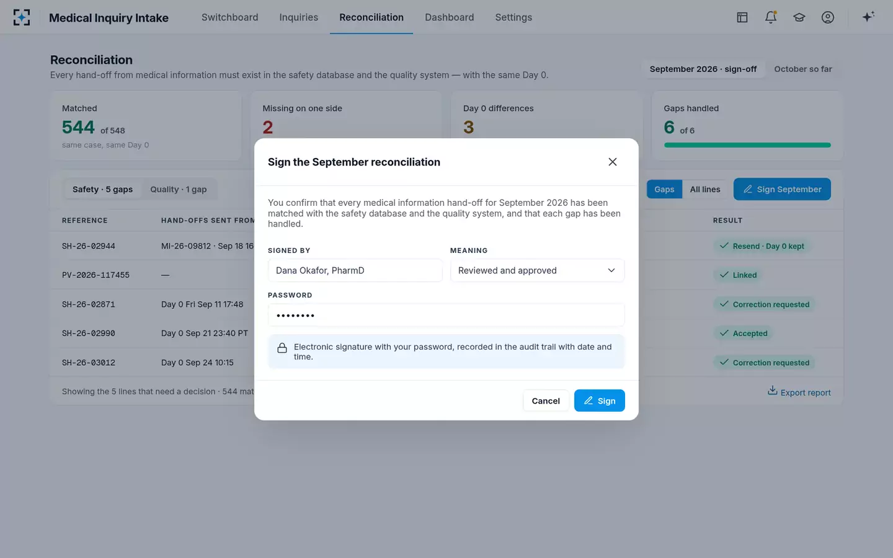Open the sparkle assistant icon
The image size is (893, 558).
pyautogui.click(x=868, y=17)
